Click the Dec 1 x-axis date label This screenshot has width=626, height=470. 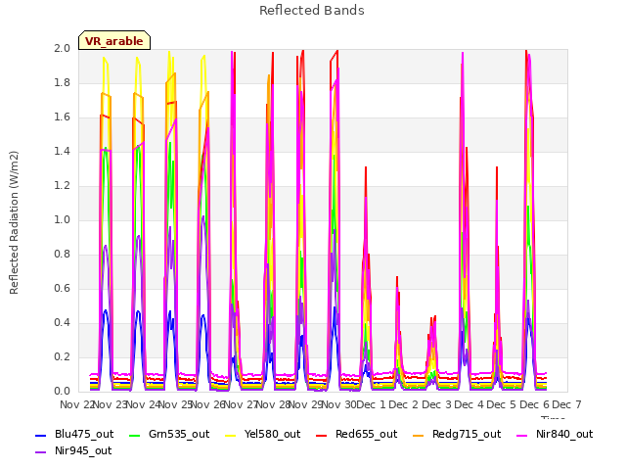(372, 404)
